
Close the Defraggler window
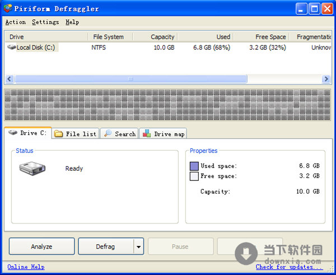click(x=327, y=9)
